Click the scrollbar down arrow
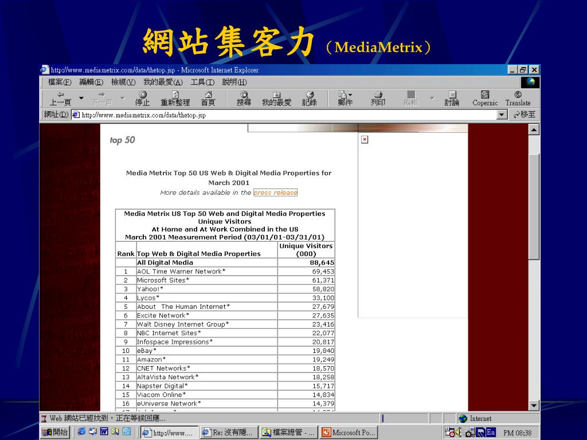The image size is (587, 440). [x=534, y=405]
